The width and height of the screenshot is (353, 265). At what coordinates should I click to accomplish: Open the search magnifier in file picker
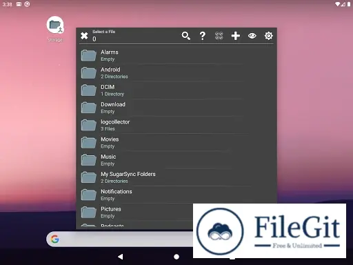click(x=185, y=36)
